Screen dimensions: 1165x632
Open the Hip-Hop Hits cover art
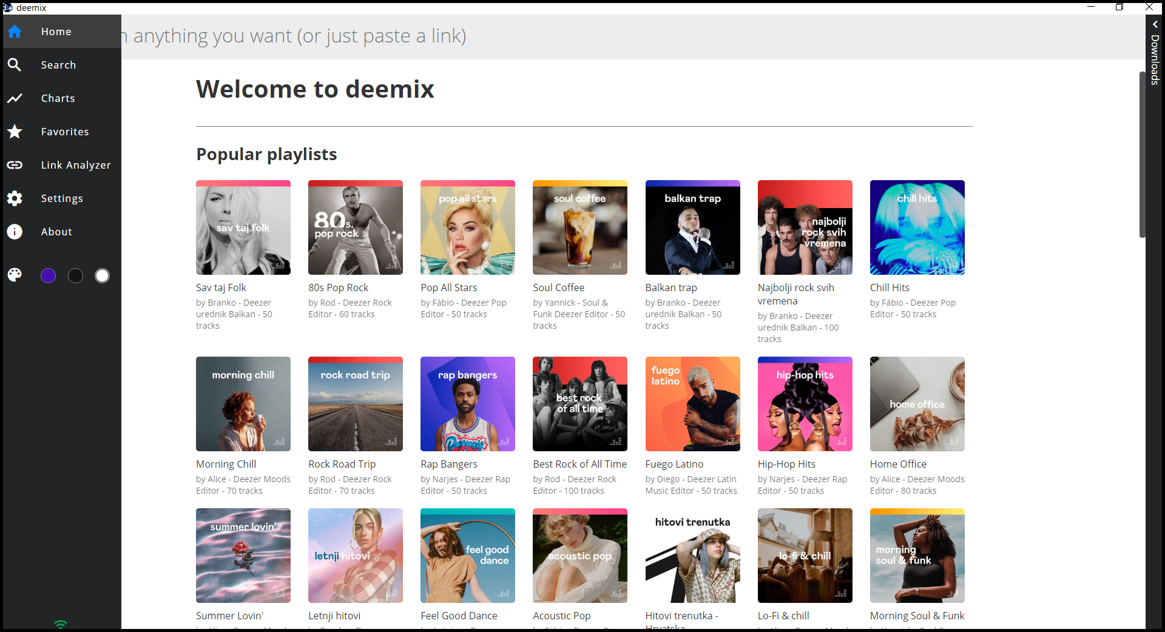click(x=805, y=404)
